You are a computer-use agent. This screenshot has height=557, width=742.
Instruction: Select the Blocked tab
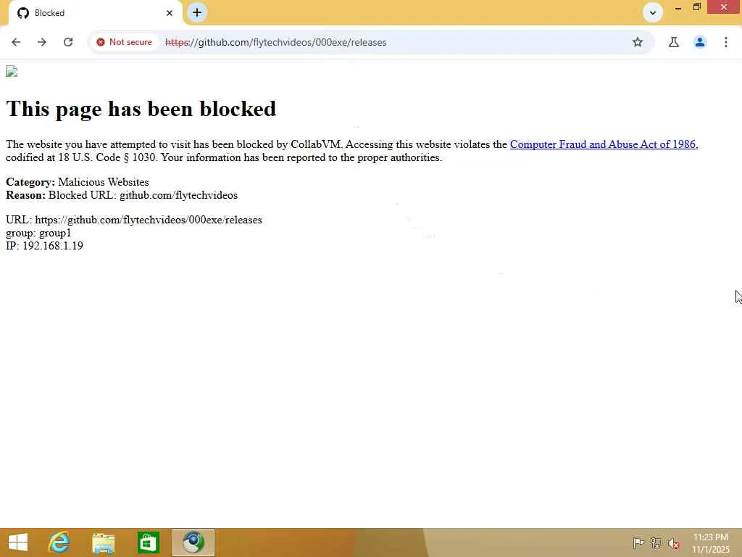94,13
